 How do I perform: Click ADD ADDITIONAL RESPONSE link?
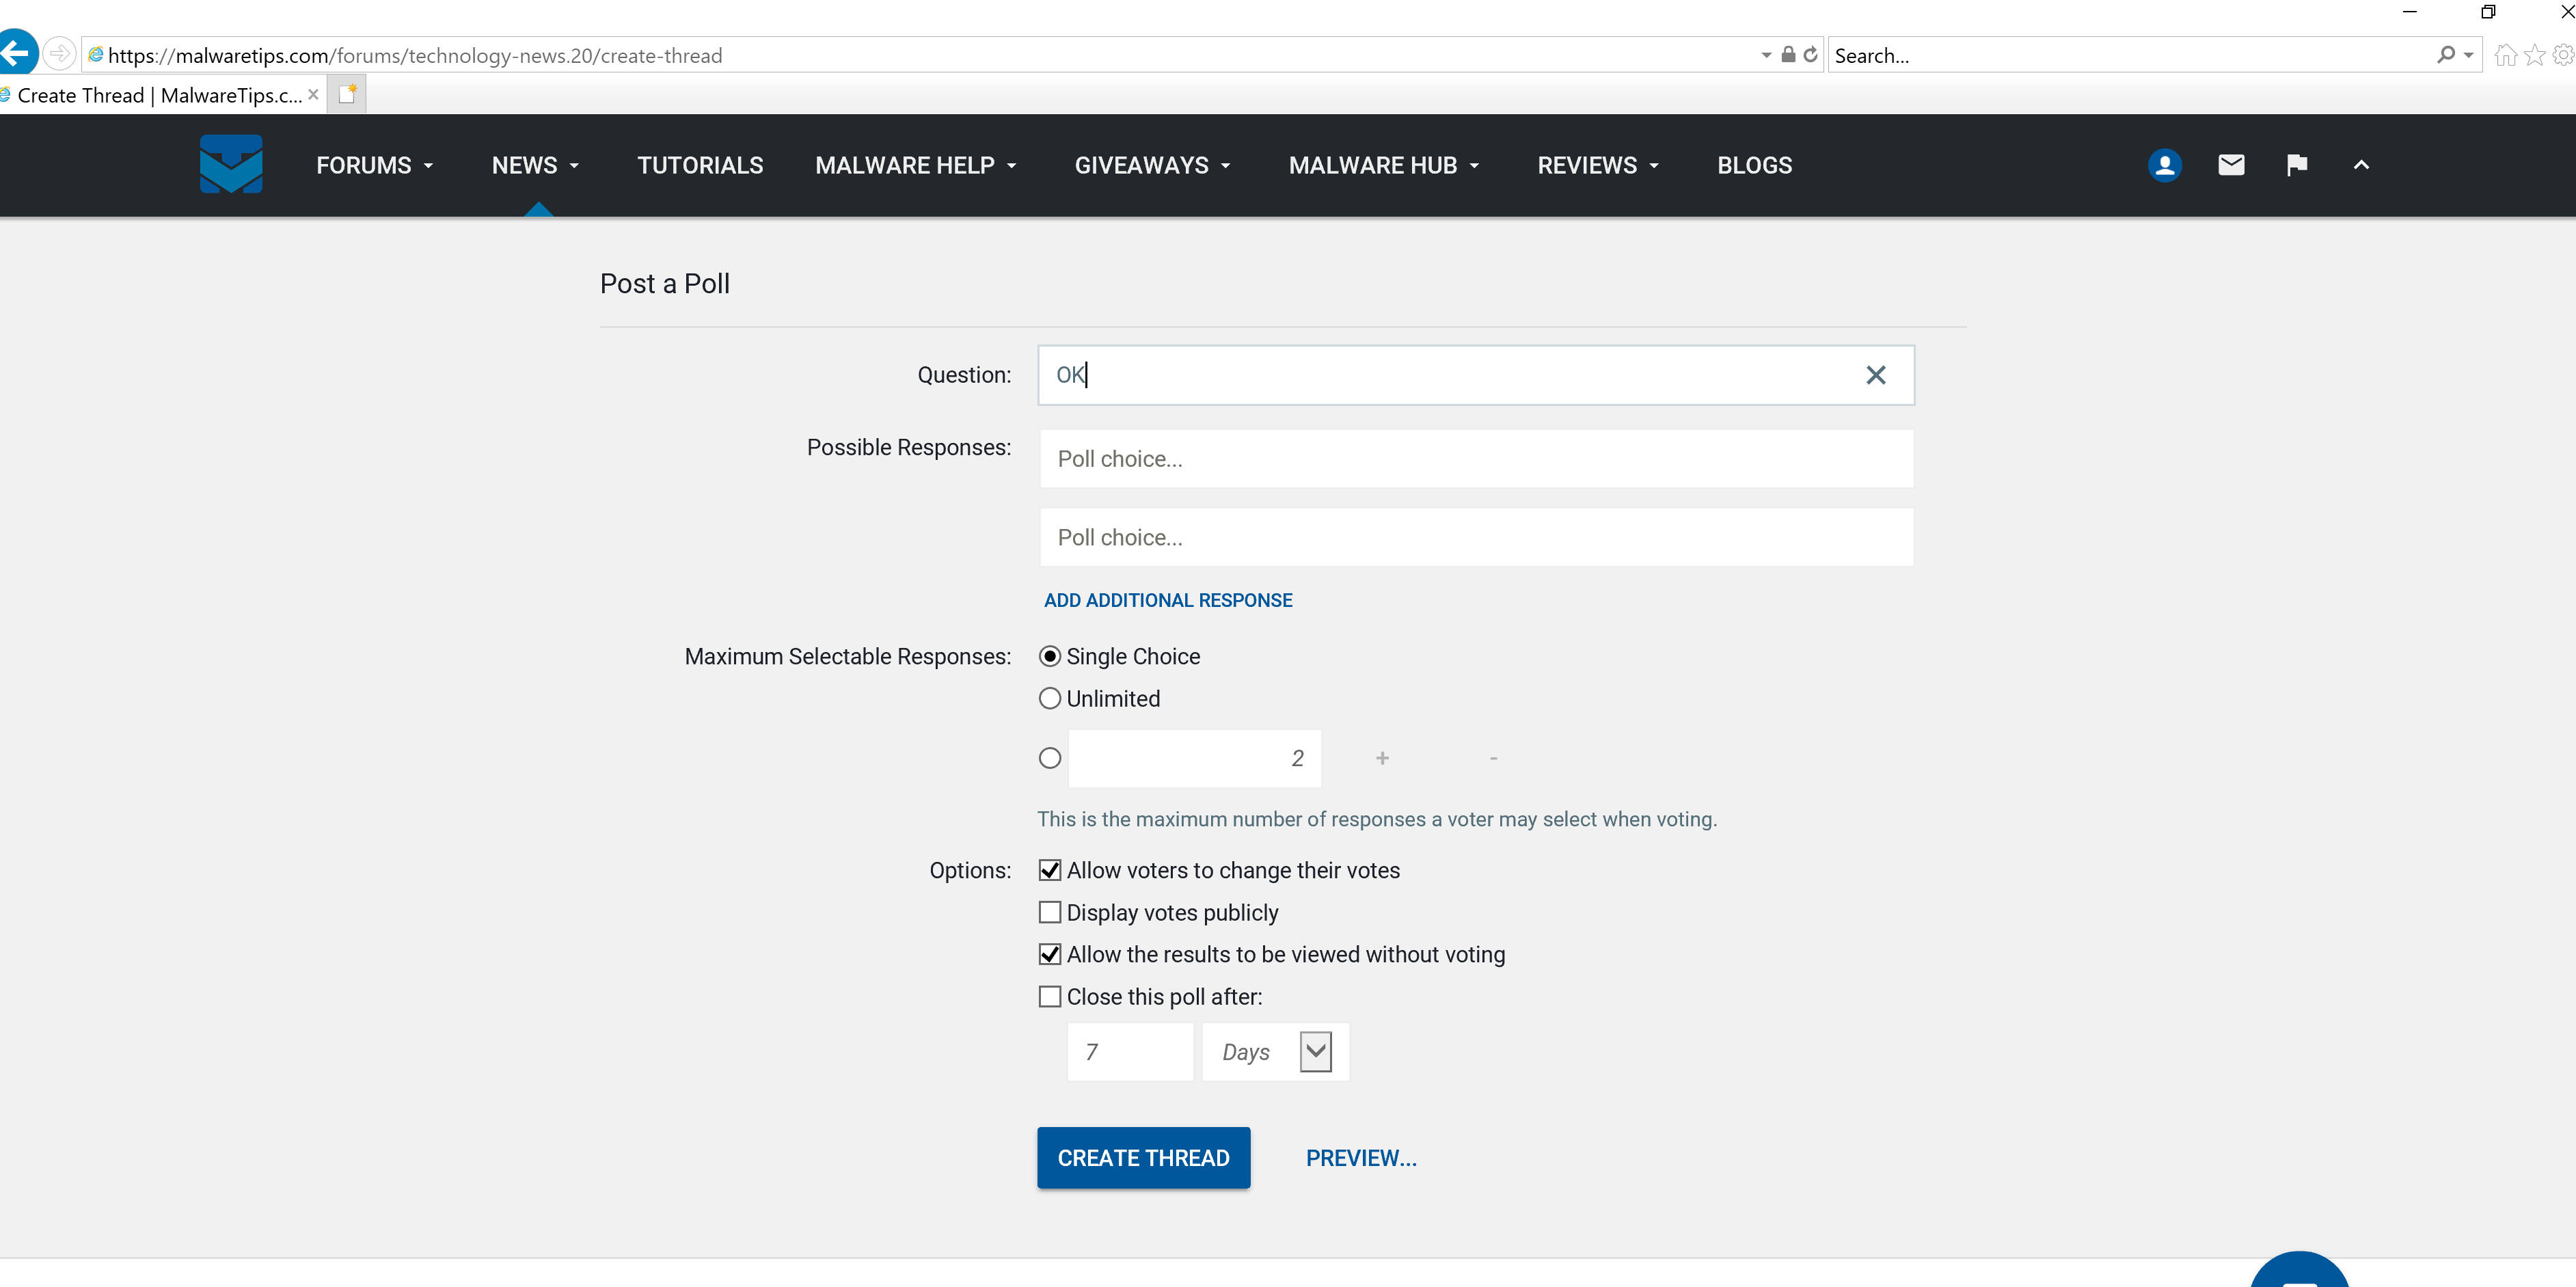1168,600
